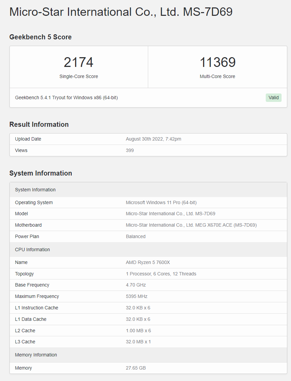Click the large 'System Information' section heading
The width and height of the screenshot is (291, 381).
(x=41, y=173)
